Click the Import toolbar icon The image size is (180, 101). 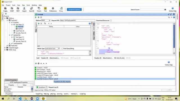pos(24,9)
